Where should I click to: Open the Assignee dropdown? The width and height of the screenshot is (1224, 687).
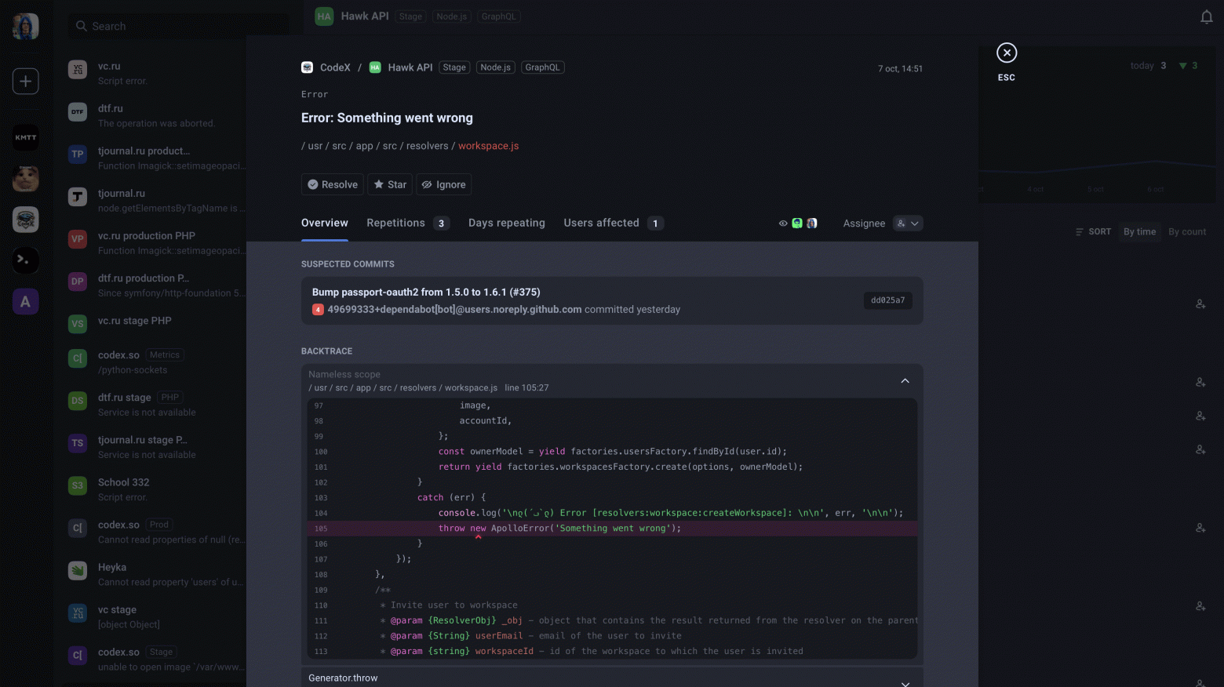(x=908, y=224)
